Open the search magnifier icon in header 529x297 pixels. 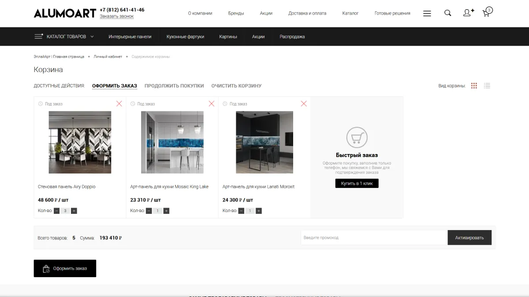tap(447, 13)
